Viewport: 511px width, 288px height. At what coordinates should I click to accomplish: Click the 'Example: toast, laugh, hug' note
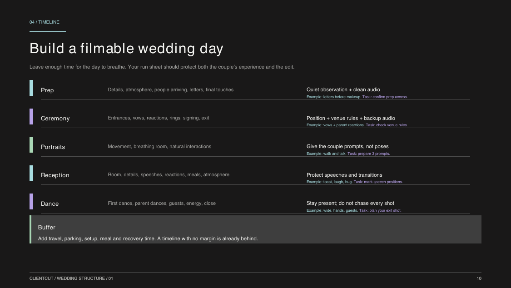coord(329,182)
